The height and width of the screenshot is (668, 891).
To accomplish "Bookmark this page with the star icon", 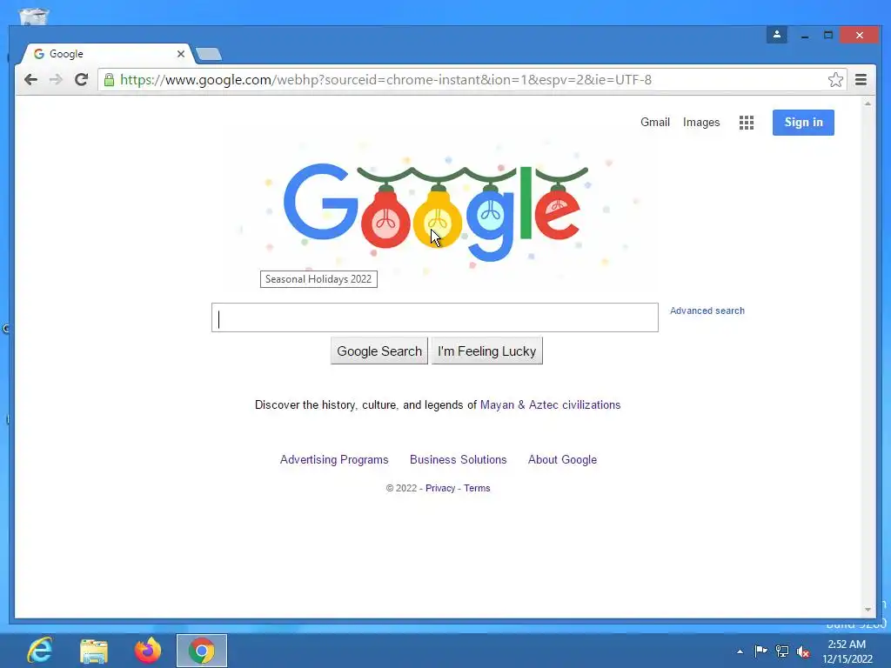I will pos(835,79).
